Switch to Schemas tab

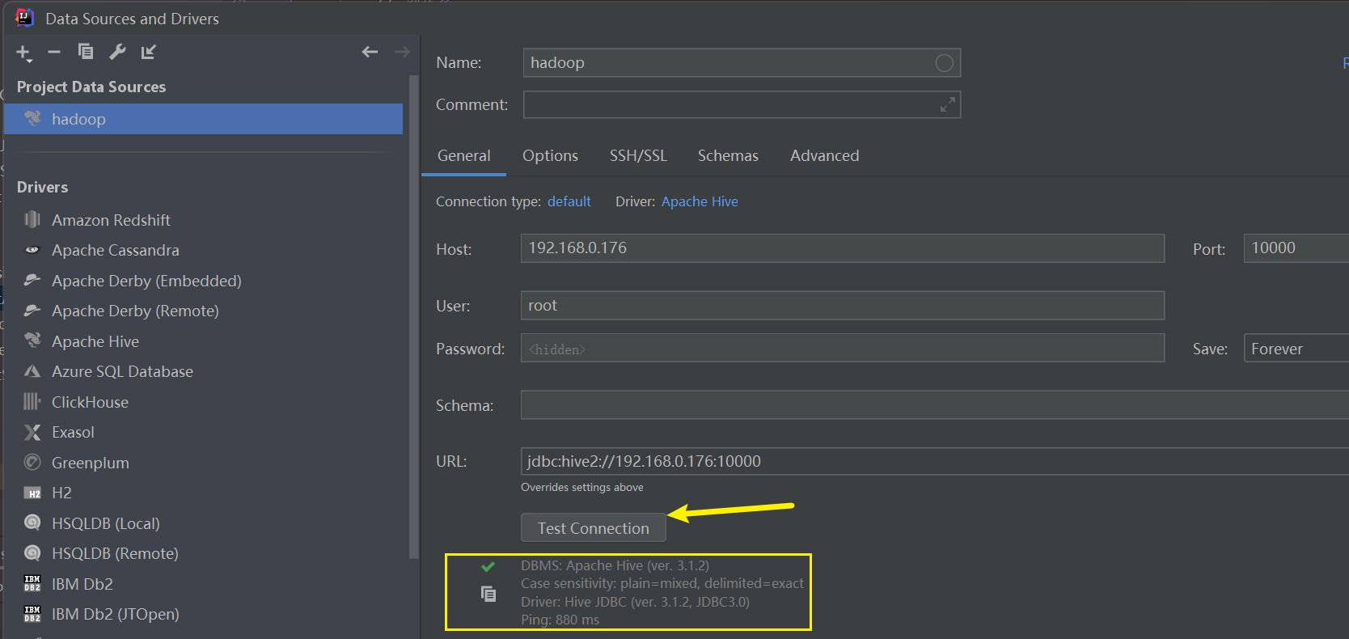[728, 155]
